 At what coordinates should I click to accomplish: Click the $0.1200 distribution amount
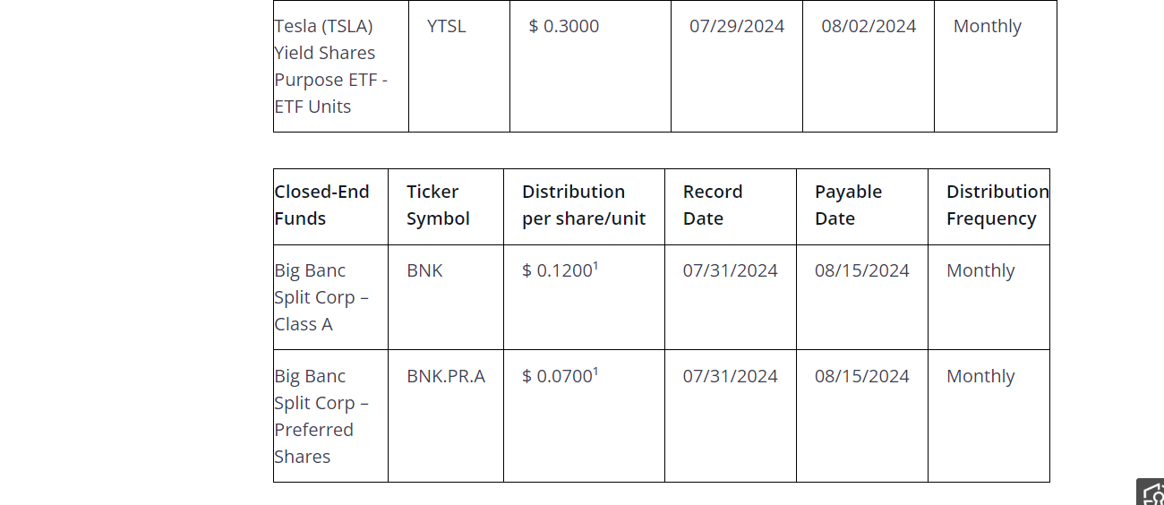click(557, 270)
